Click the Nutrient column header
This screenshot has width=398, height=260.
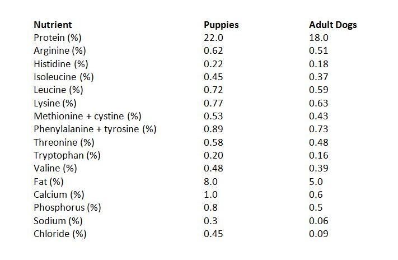point(53,25)
